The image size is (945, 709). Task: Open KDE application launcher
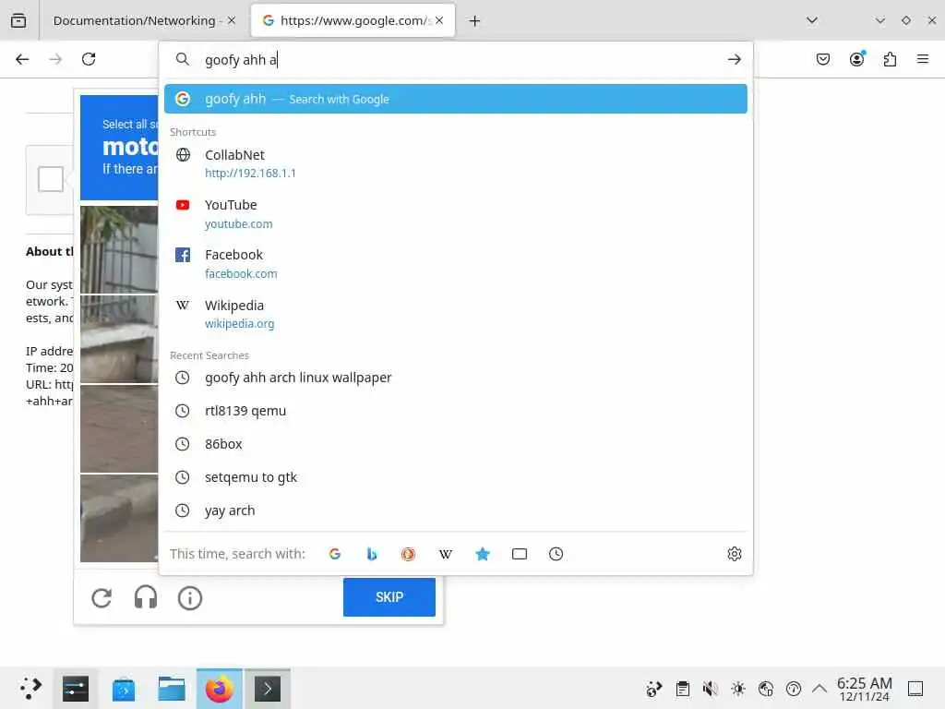point(30,688)
